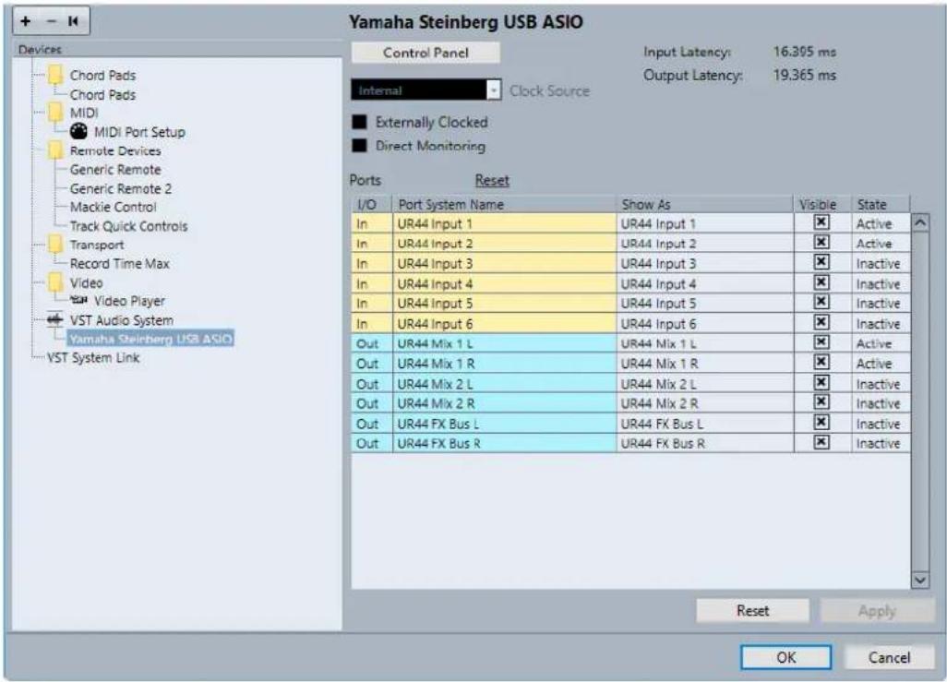Click Show As cell UR44 FX Bus R
947x682 pixels.
tap(705, 443)
